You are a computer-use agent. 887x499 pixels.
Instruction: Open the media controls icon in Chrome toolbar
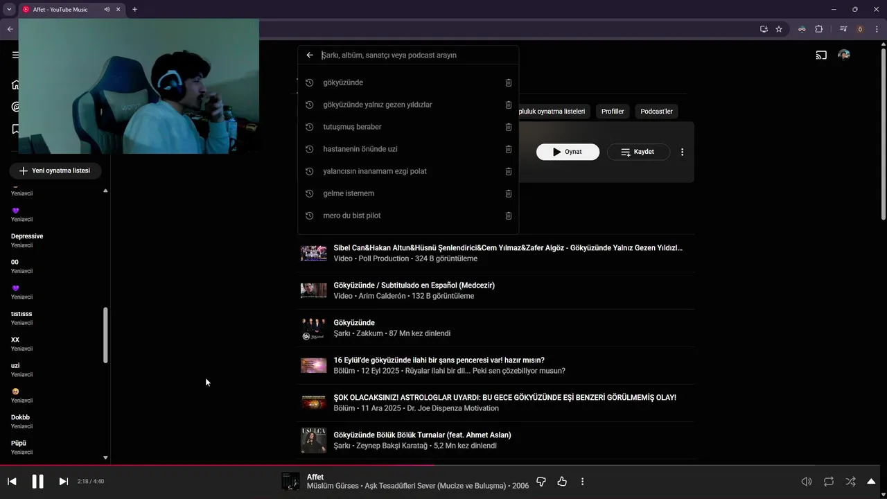[843, 29]
